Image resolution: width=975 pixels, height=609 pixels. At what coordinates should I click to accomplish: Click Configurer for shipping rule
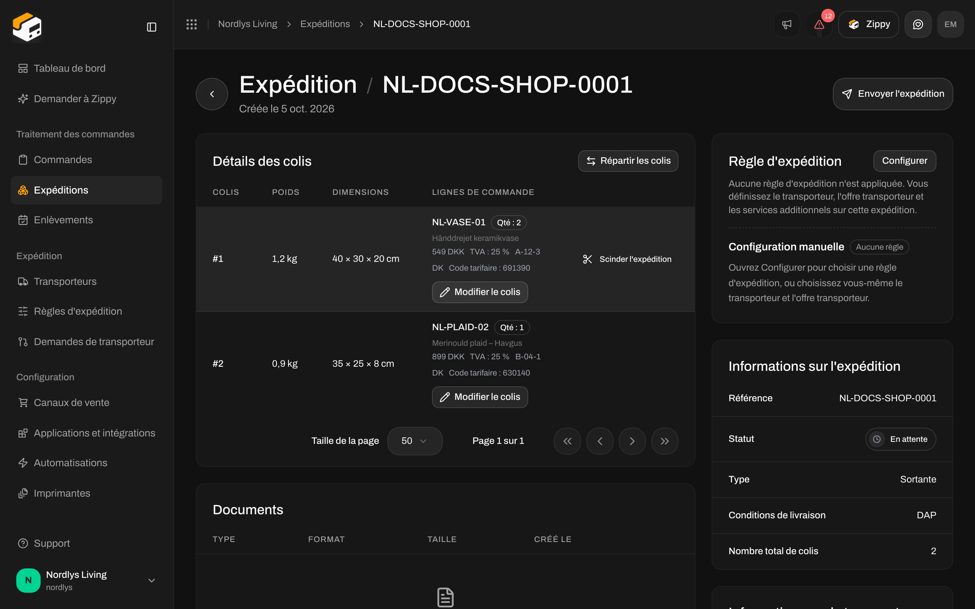pyautogui.click(x=904, y=161)
